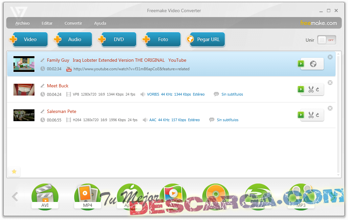
Task: Play the Family Guy video
Action: (301, 64)
